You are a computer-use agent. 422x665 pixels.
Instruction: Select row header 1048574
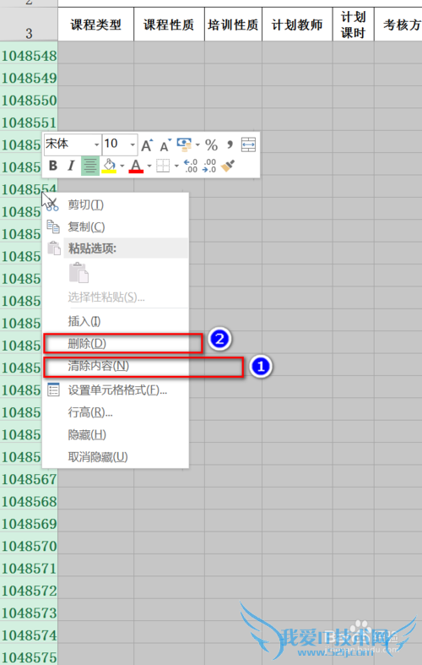(x=29, y=635)
